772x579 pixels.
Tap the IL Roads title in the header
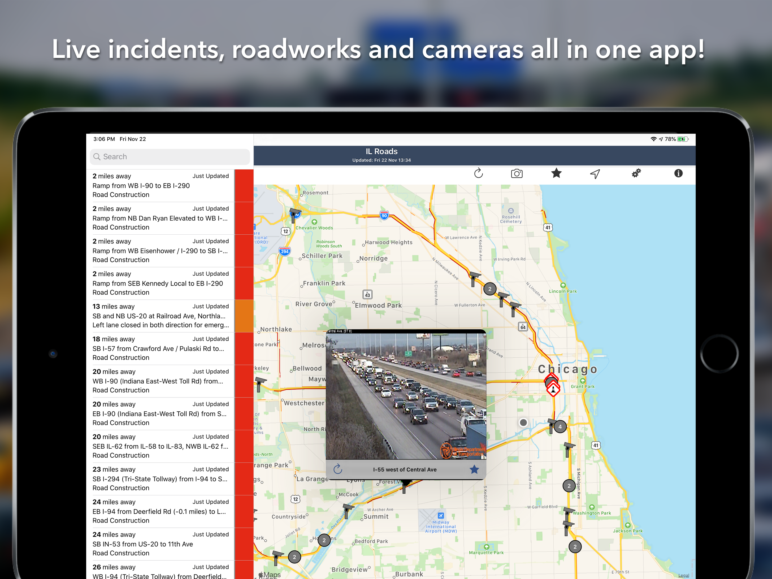pyautogui.click(x=381, y=151)
